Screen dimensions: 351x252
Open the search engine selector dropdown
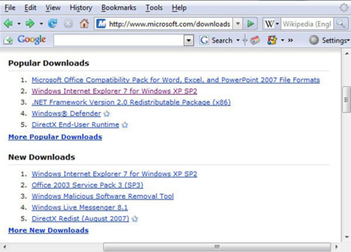(277, 24)
